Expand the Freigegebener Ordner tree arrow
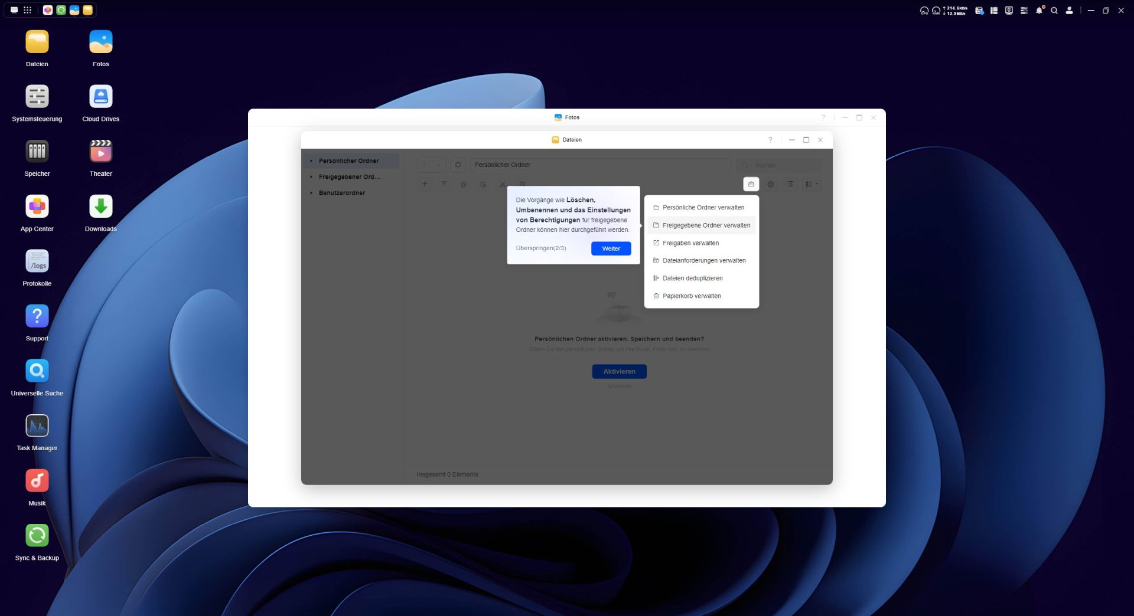1134x616 pixels. point(311,177)
